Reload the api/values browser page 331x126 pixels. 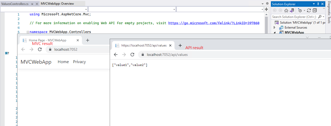(x=132, y=55)
